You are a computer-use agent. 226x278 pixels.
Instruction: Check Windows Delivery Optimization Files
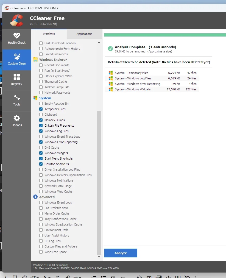pos(41,175)
